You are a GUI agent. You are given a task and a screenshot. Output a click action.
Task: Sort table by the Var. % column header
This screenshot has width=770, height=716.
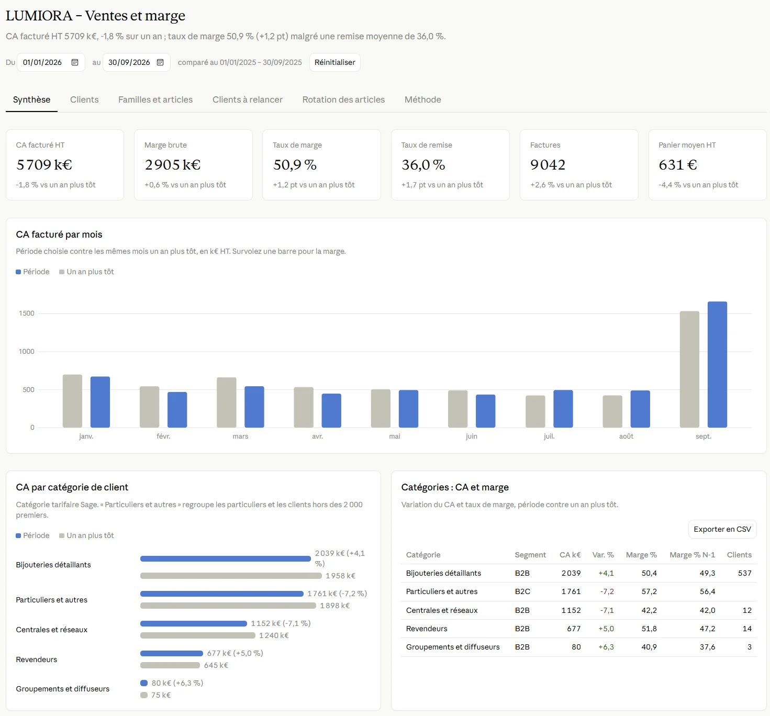(x=603, y=555)
